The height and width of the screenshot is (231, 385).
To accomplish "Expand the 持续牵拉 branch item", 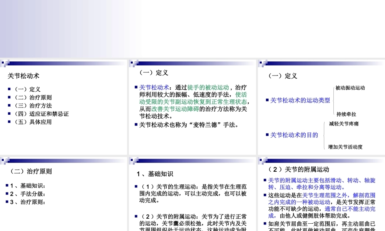I will click(346, 114).
